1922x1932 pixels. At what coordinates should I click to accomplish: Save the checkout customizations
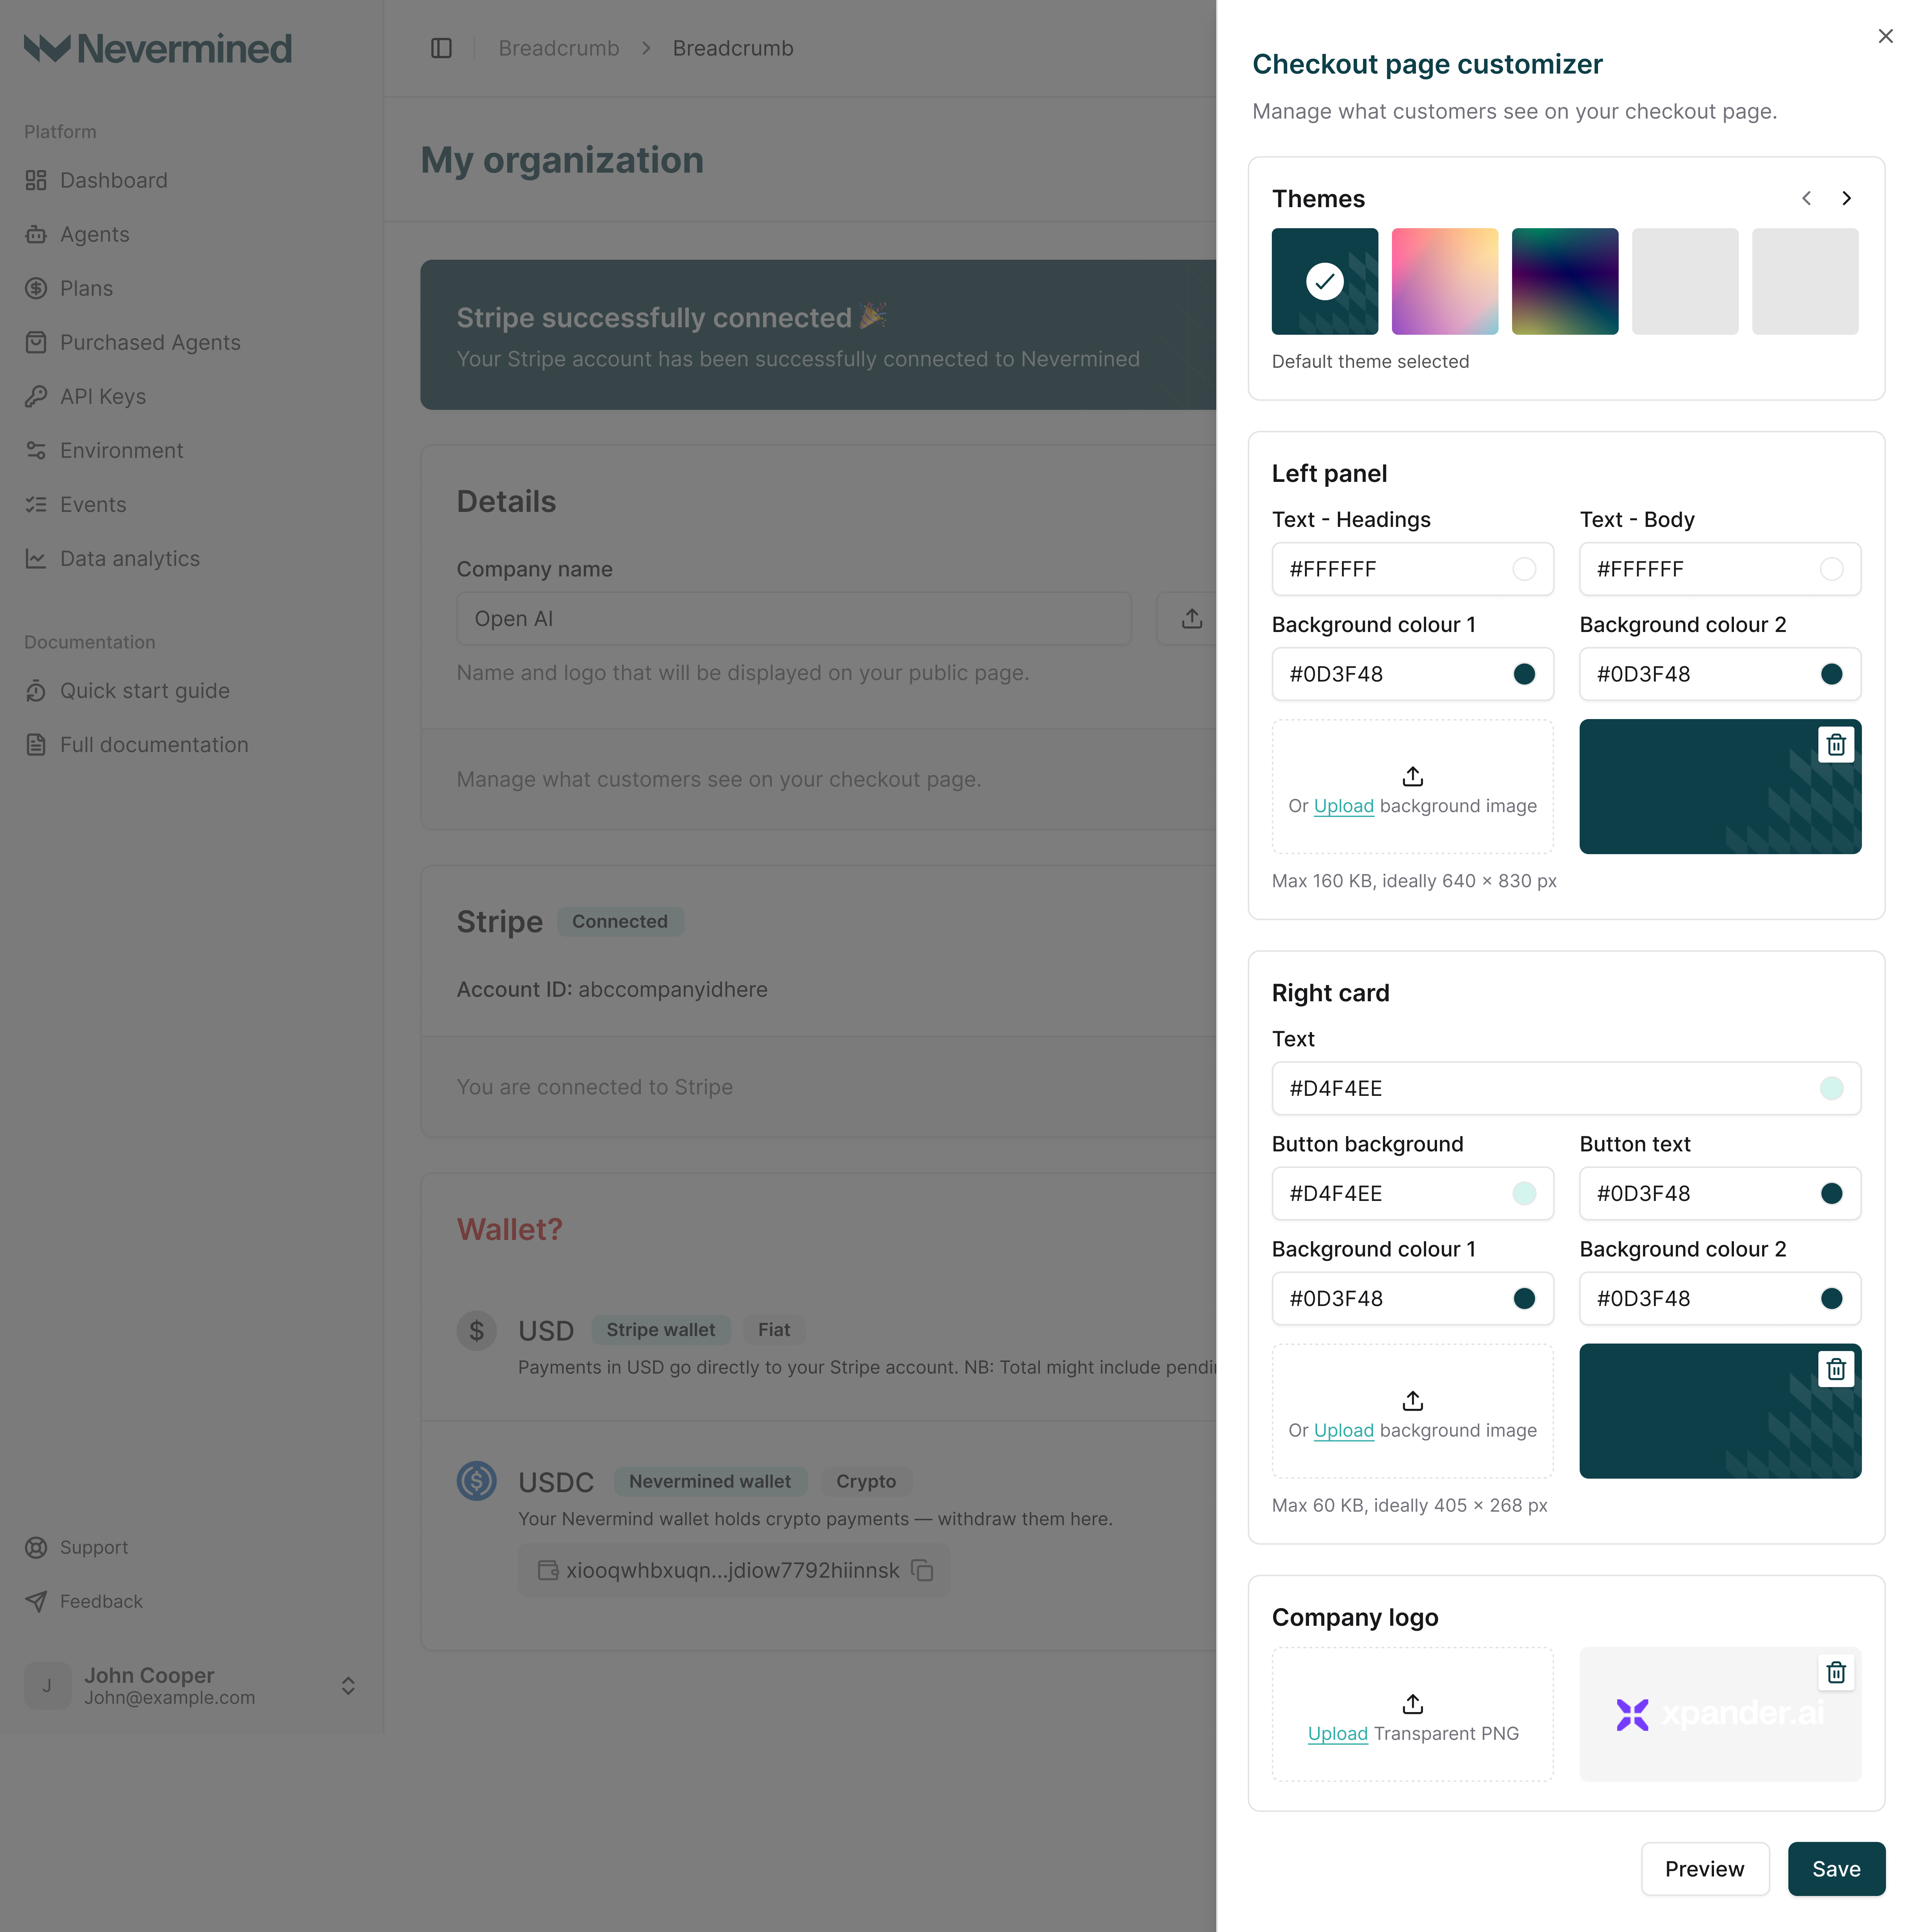pyautogui.click(x=1837, y=1868)
